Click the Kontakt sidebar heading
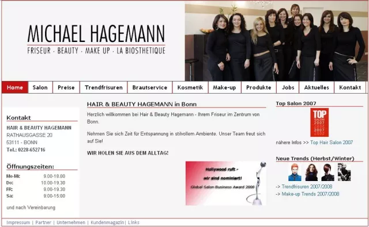Screen dimensions: 369x227 coord(18,118)
